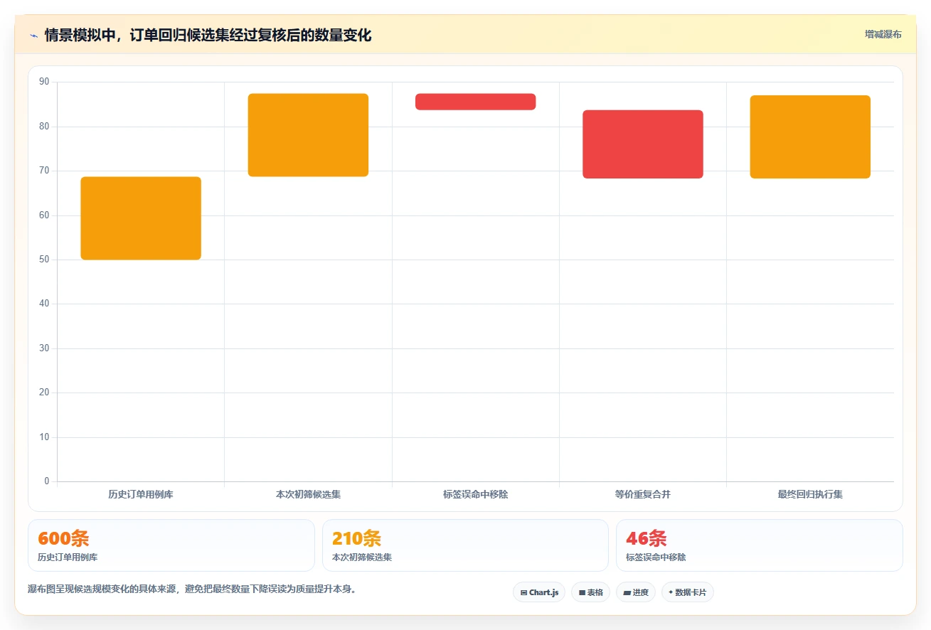931x630 pixels.
Task: Click x-axis label 等价重复合并
Action: click(643, 494)
